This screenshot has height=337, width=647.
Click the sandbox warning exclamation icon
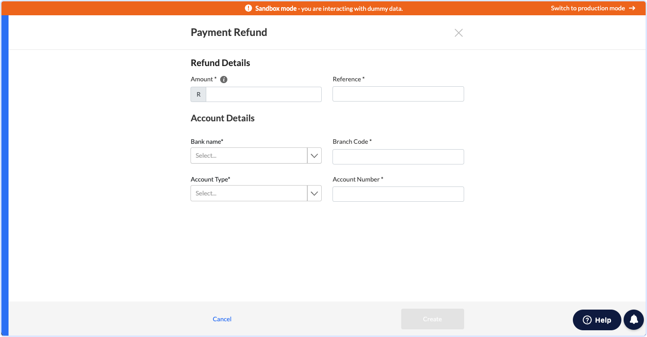pyautogui.click(x=248, y=8)
